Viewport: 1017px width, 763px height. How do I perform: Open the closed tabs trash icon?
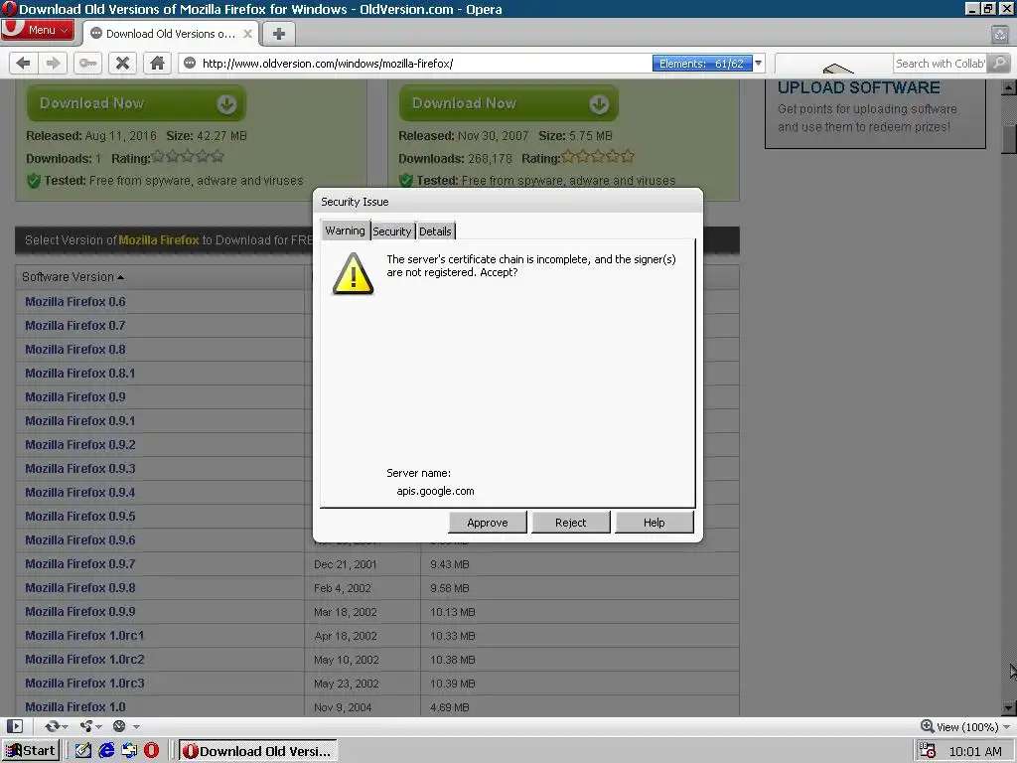coord(999,34)
